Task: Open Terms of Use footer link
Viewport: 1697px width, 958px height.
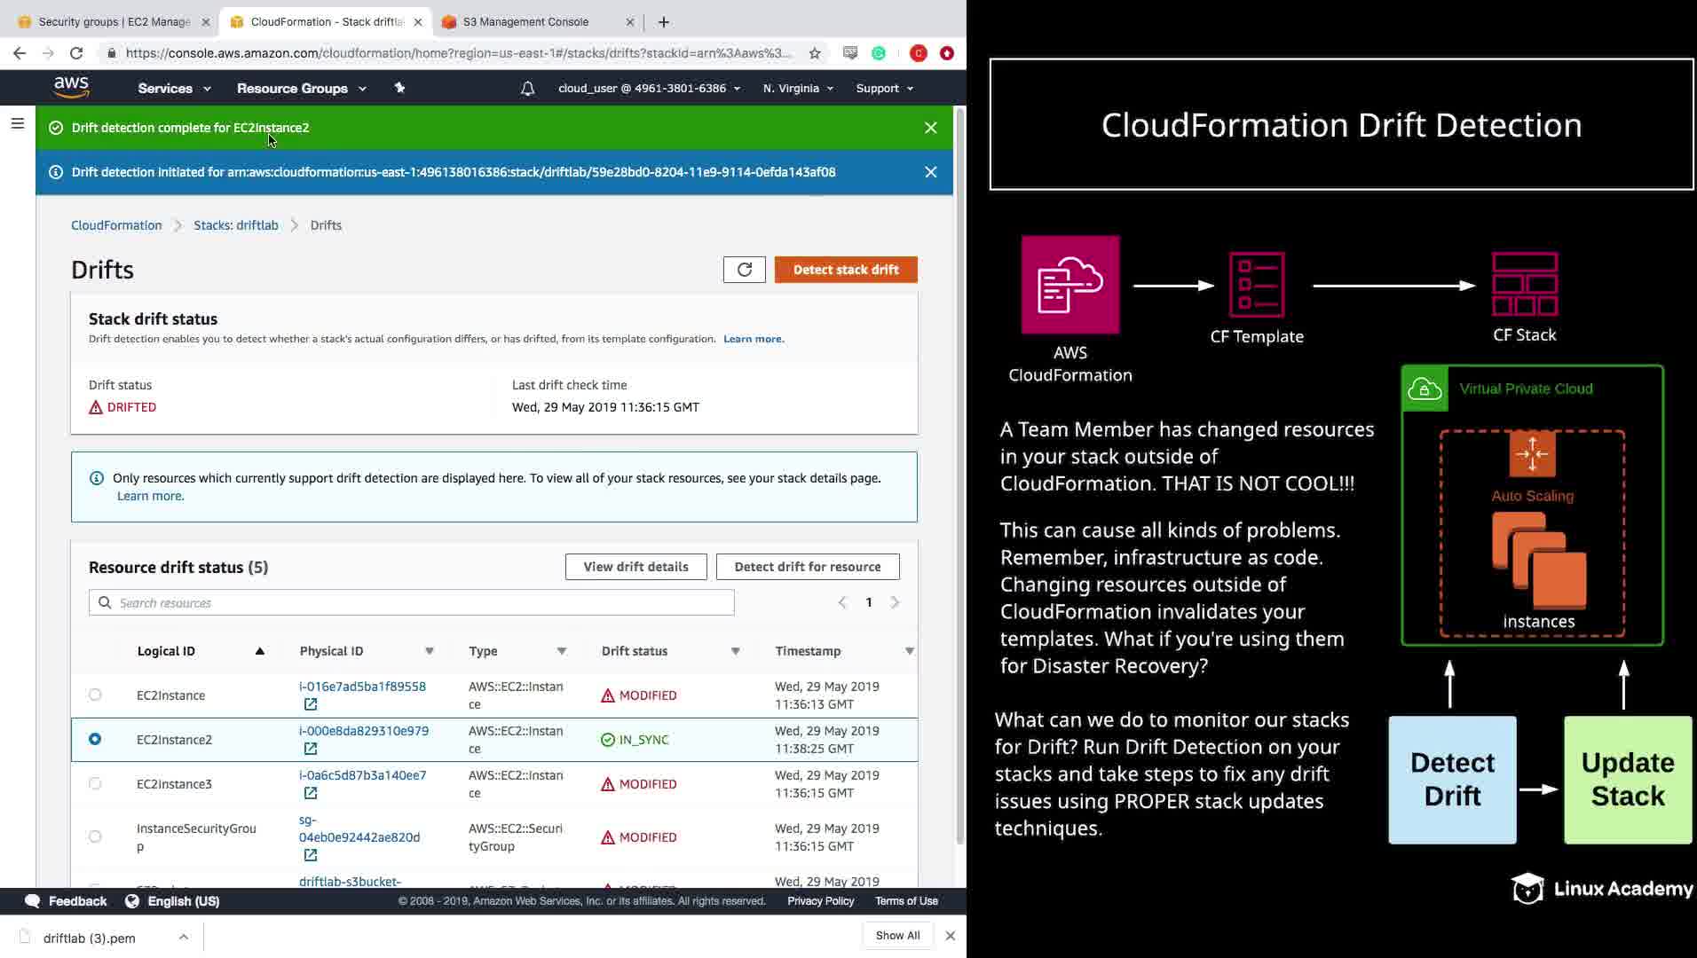Action: 906,901
